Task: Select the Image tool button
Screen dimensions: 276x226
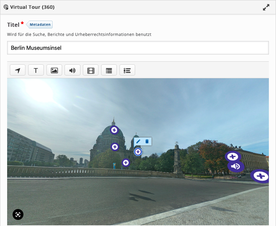Action: [x=54, y=70]
